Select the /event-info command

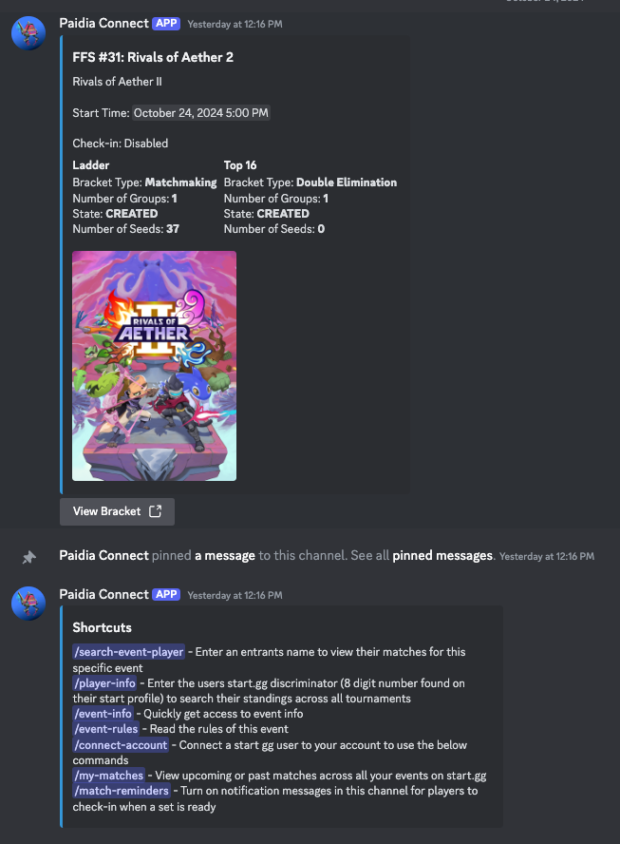[x=103, y=714]
